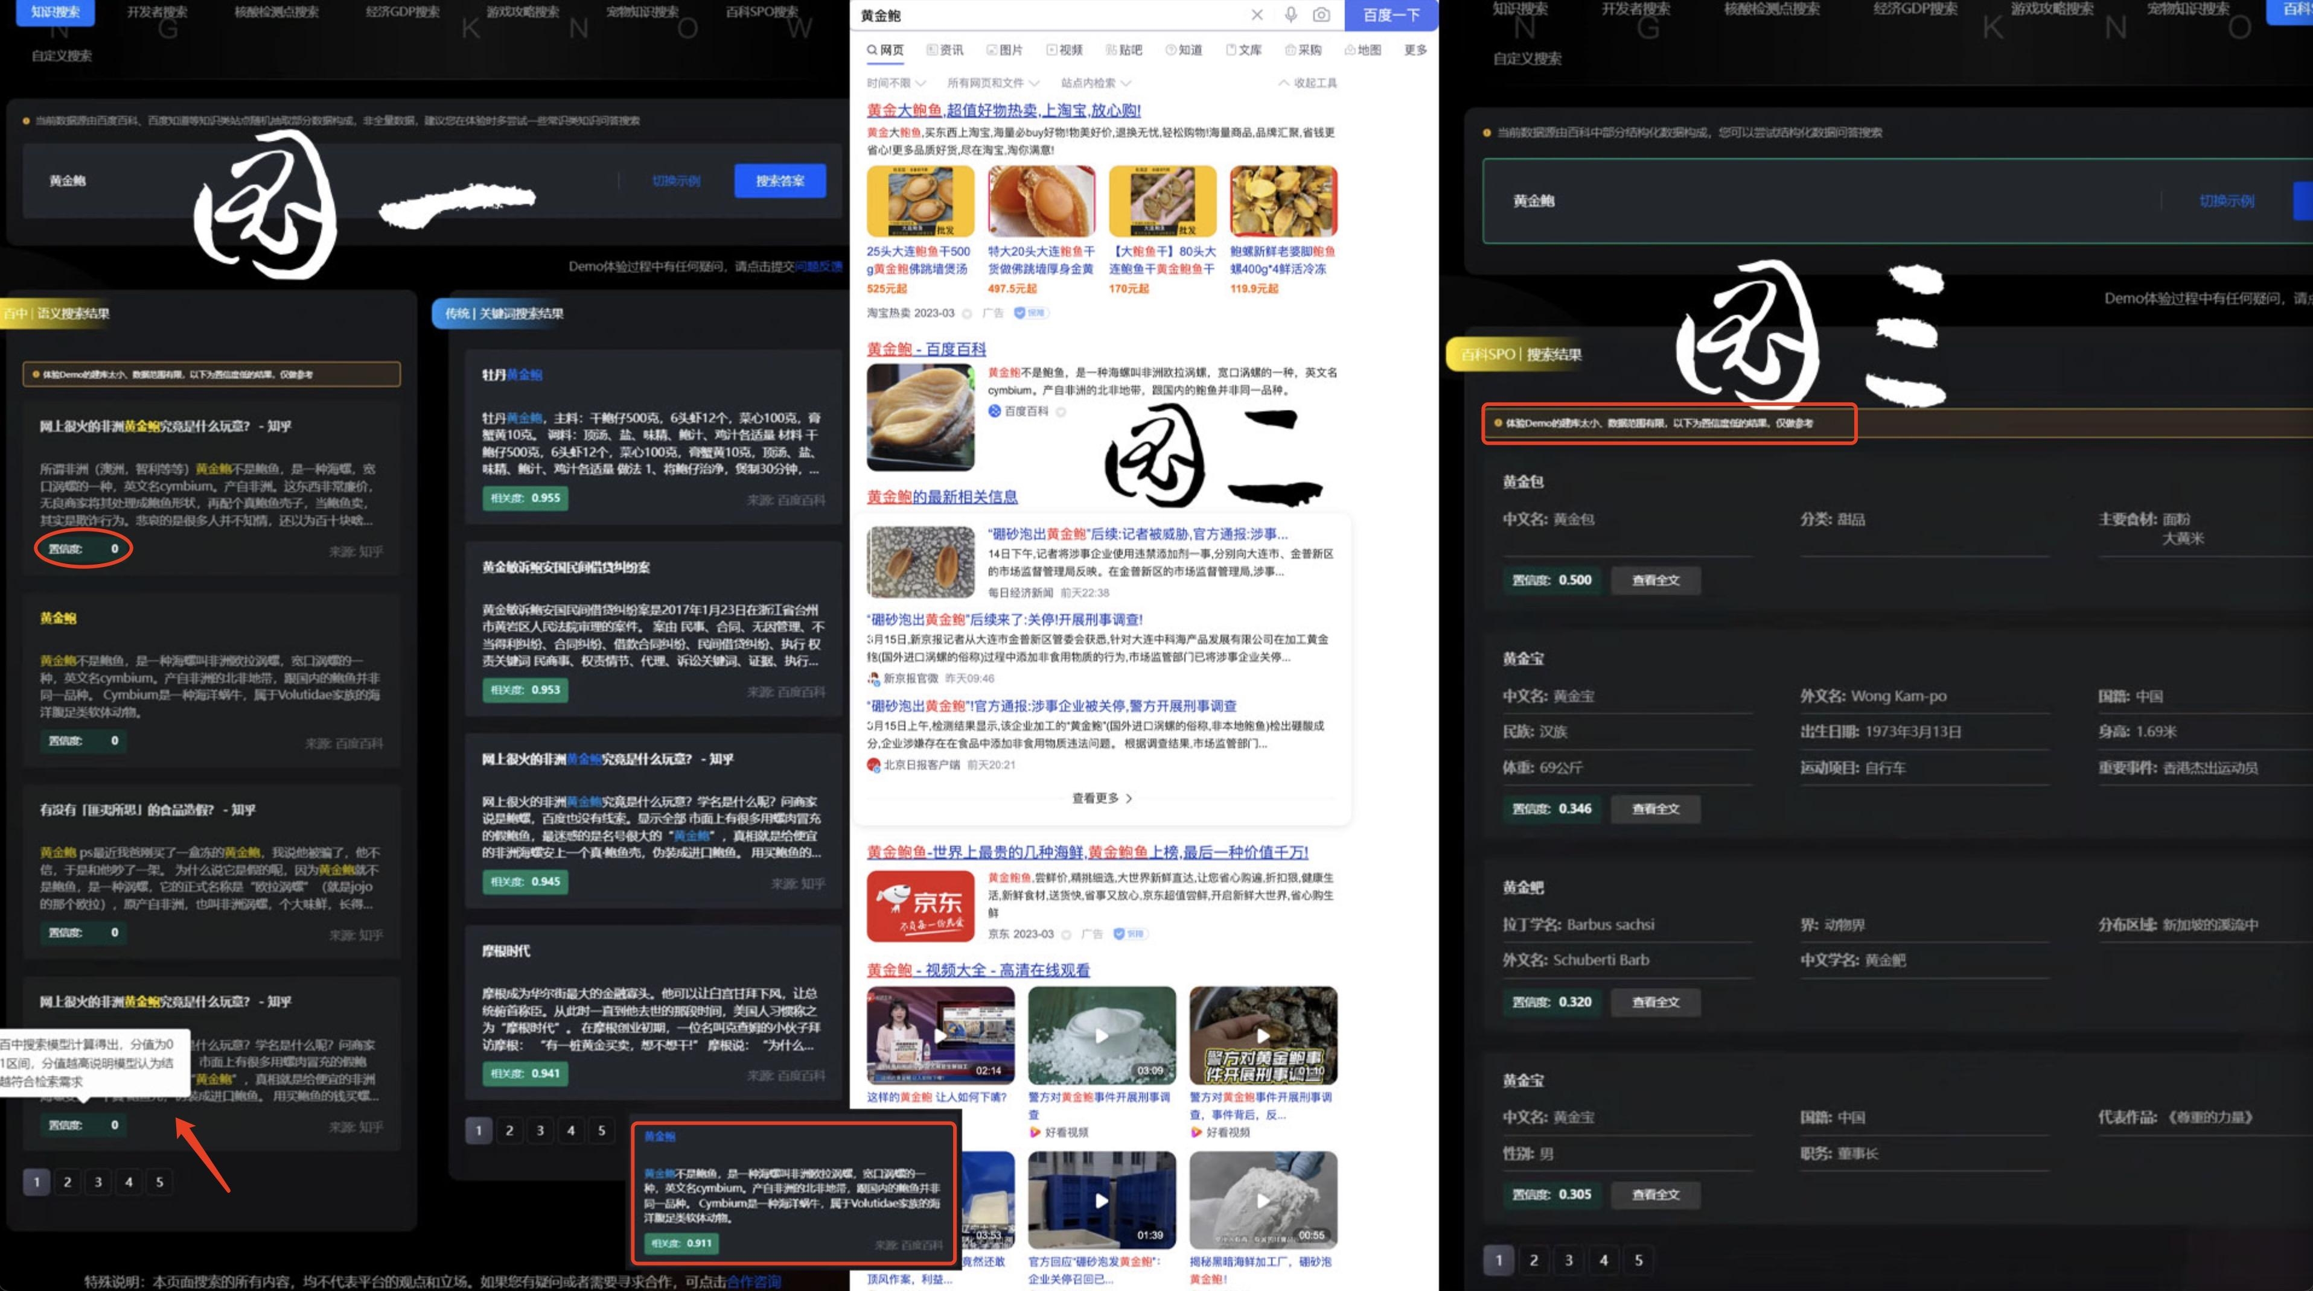
Task: Play the 00:55 white powder video
Action: click(x=1263, y=1201)
